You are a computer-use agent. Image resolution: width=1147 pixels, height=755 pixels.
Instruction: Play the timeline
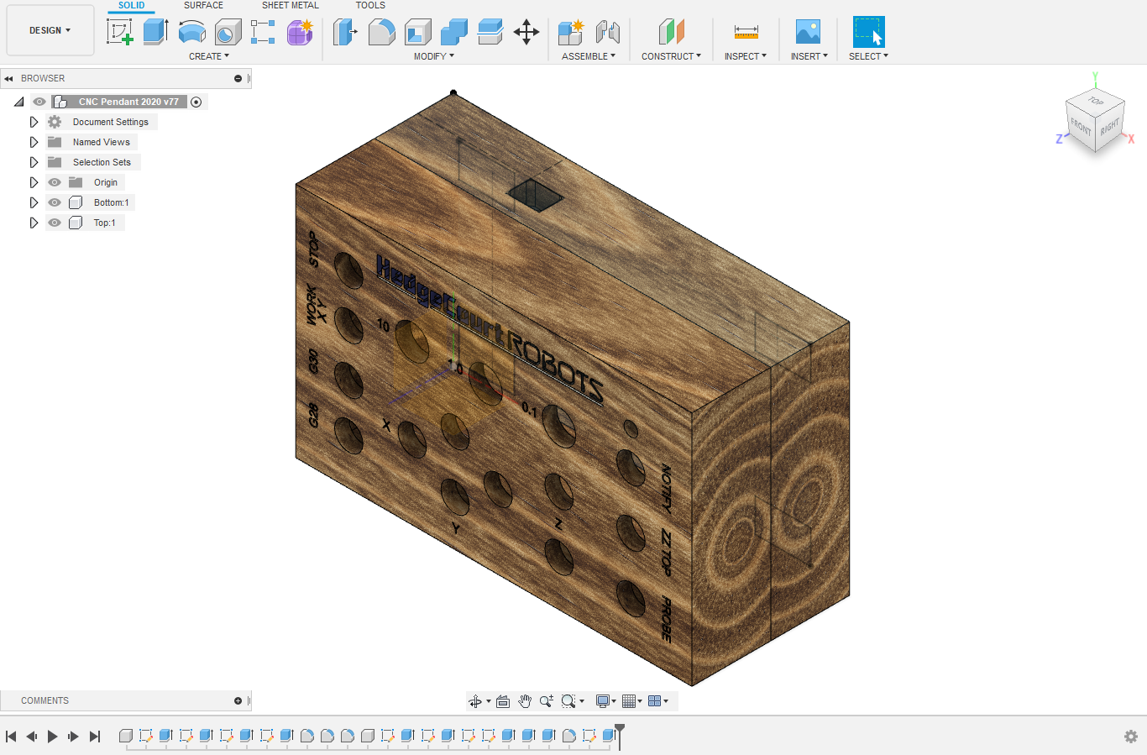pos(52,737)
